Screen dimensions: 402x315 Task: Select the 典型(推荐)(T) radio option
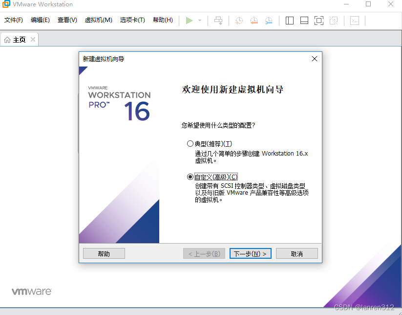190,143
